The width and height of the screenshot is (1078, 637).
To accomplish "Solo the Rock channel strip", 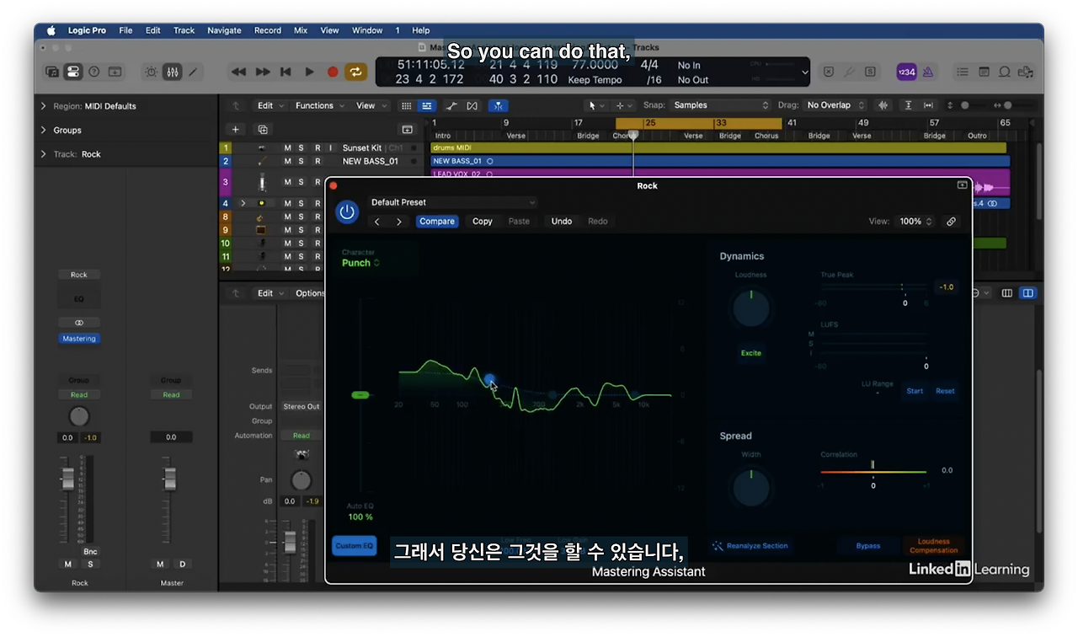I will (90, 564).
